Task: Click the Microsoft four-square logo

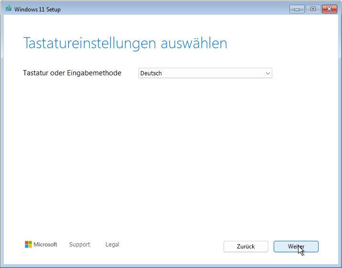Action: [29, 245]
